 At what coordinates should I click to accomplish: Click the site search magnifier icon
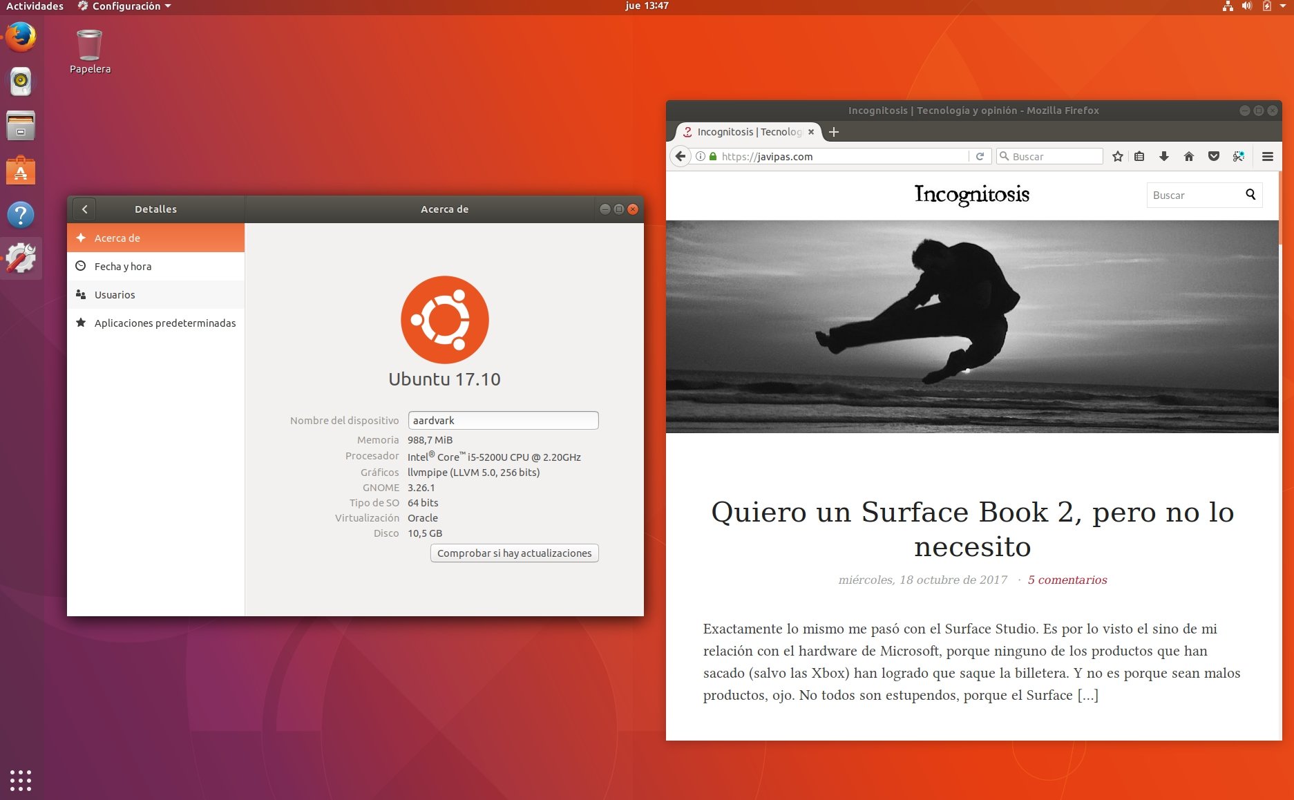click(1250, 195)
